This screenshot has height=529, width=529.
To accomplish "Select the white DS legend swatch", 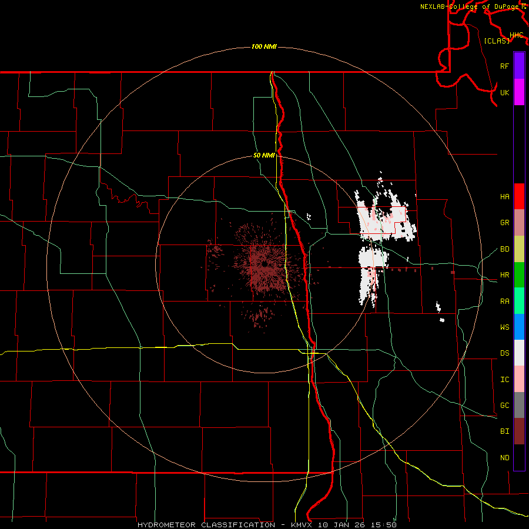I will click(519, 353).
